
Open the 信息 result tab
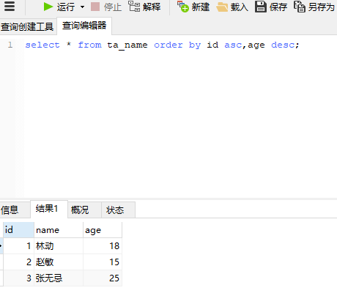tap(10, 210)
